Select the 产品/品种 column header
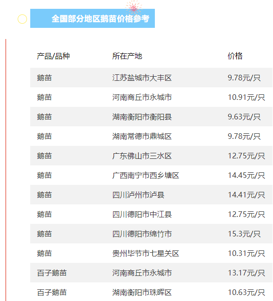The height and width of the screenshot is (301, 273). coord(53,56)
